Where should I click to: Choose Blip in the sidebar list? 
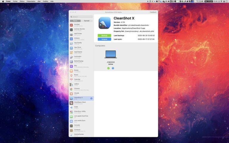[x=81, y=66]
